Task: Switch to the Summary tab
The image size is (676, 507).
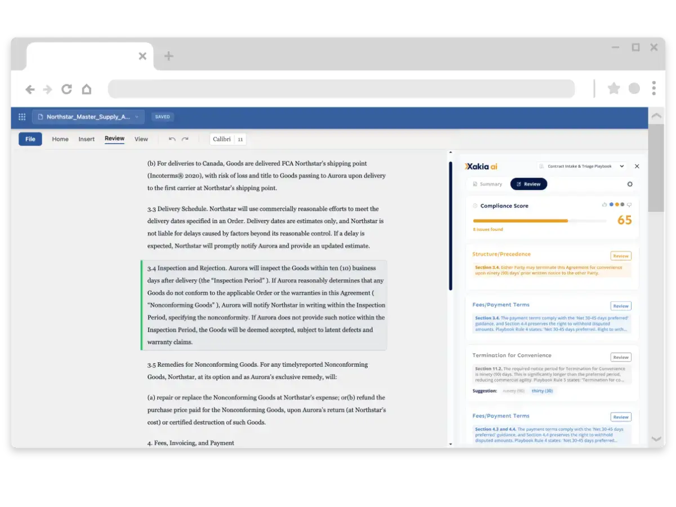Action: point(487,184)
